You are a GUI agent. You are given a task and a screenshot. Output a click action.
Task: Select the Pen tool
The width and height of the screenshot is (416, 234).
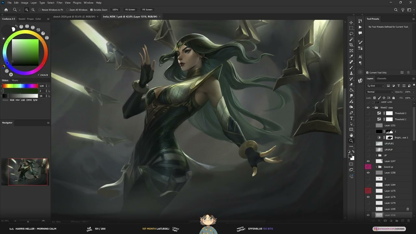click(x=351, y=113)
